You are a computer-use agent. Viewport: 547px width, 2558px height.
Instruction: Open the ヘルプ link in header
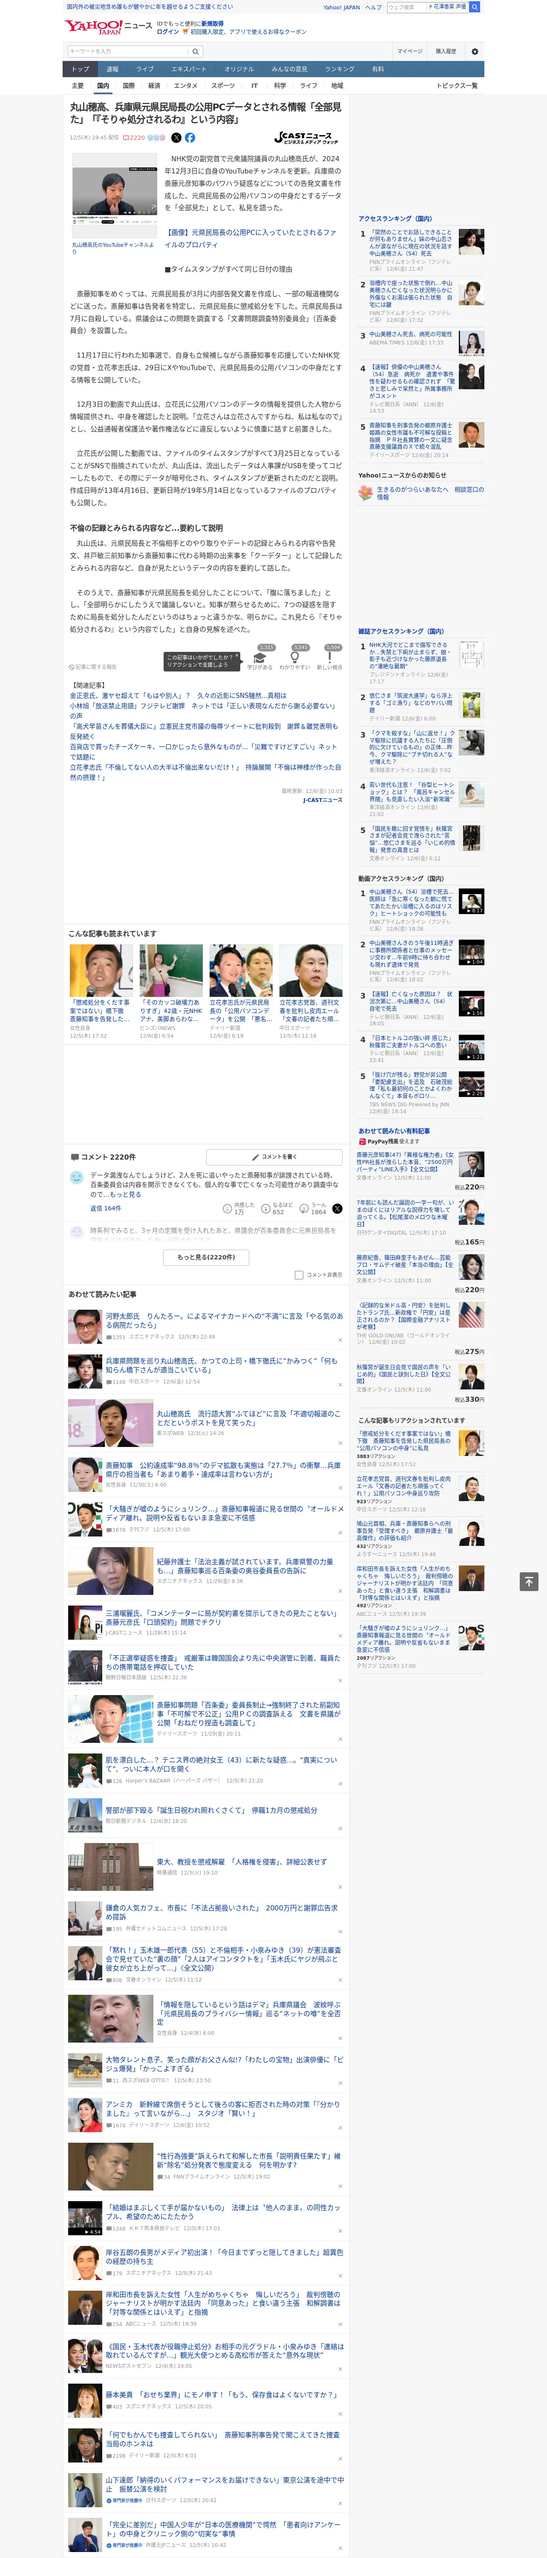coord(372,7)
